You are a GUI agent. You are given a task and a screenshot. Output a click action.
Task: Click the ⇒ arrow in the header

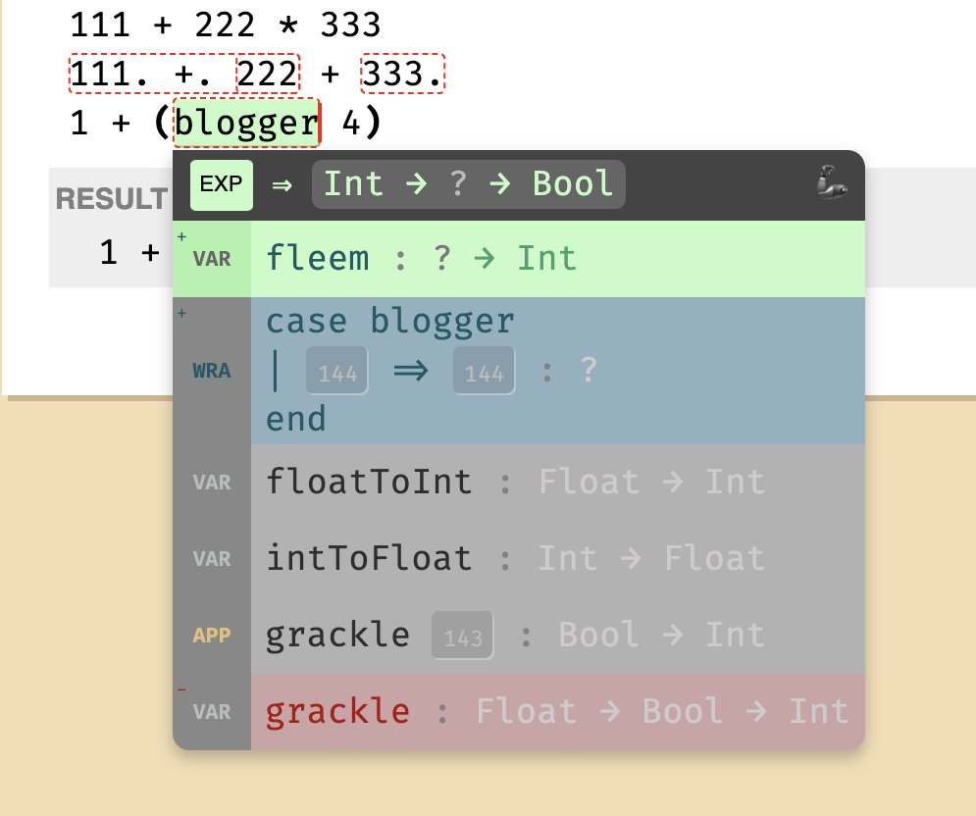pos(282,185)
